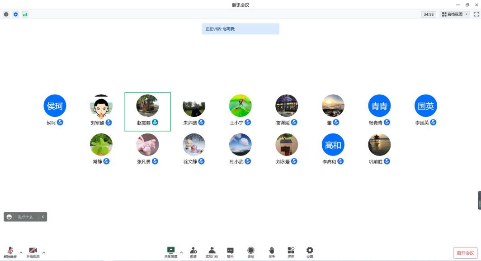Start recording with the Record icon

250,252
